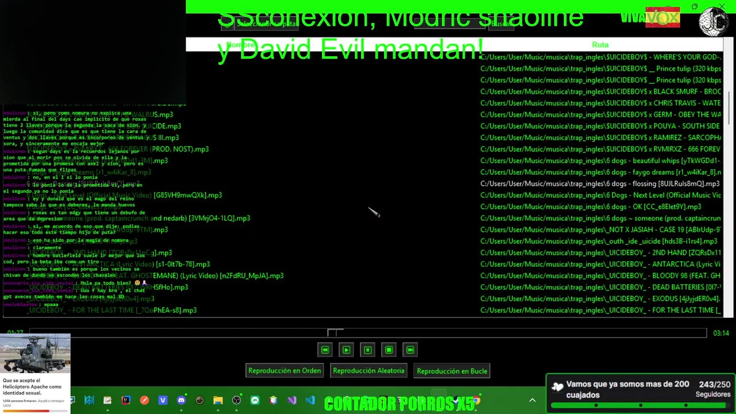Select path row WHERE'S YOUR GOD
Viewport: 736px width, 414px height.
pyautogui.click(x=601, y=57)
